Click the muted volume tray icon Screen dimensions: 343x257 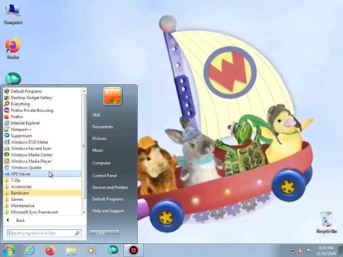[x=301, y=251]
